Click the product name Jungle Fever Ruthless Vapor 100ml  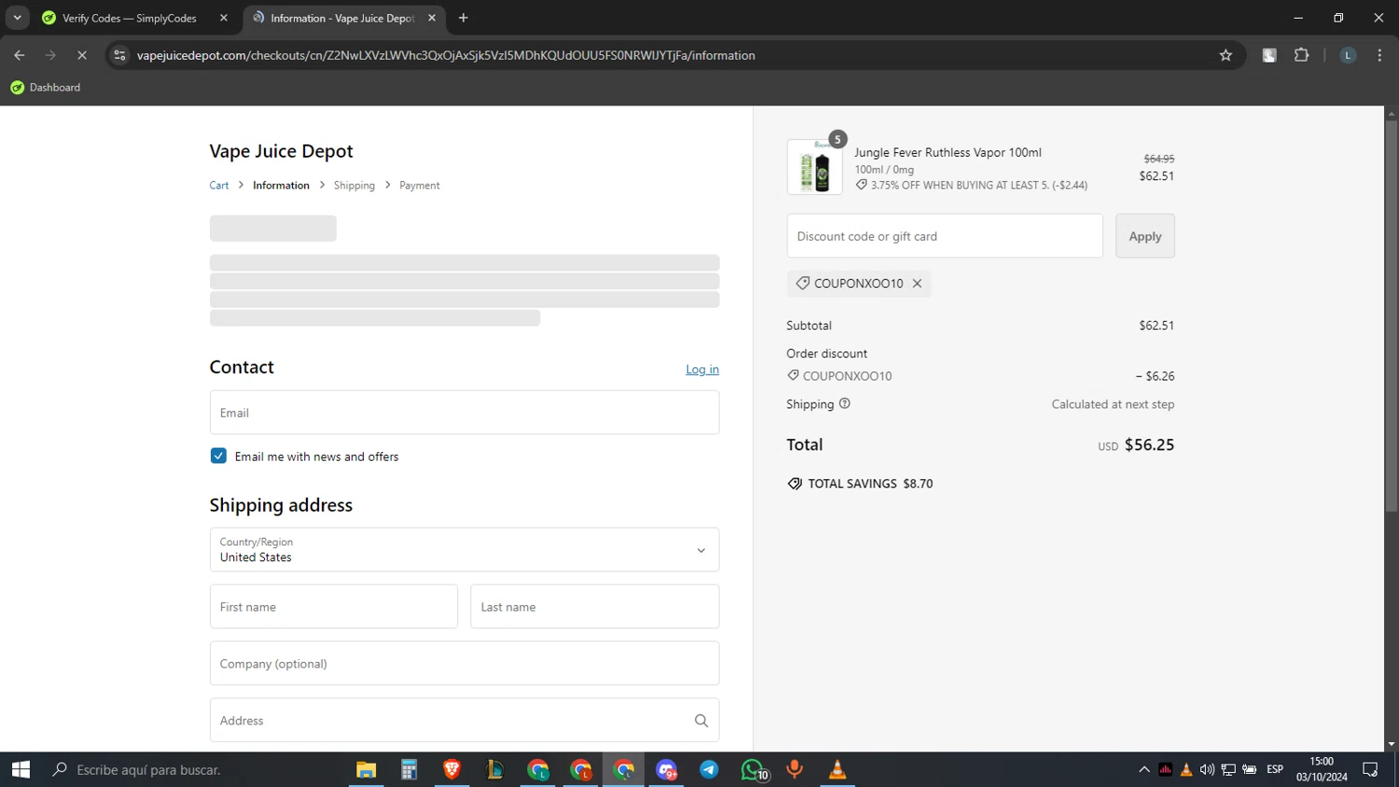click(x=948, y=152)
